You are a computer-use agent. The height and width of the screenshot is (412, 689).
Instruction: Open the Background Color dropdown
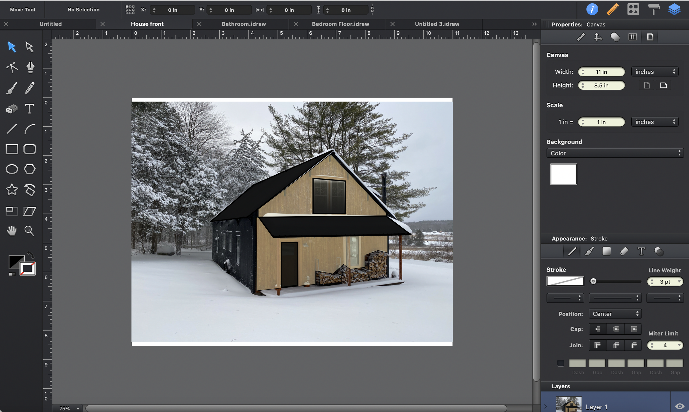[x=615, y=153]
